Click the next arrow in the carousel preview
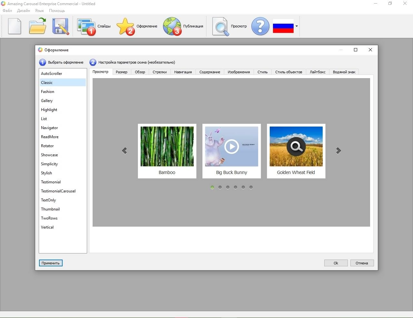Screen dimensions: 413x318 [x=338, y=151]
